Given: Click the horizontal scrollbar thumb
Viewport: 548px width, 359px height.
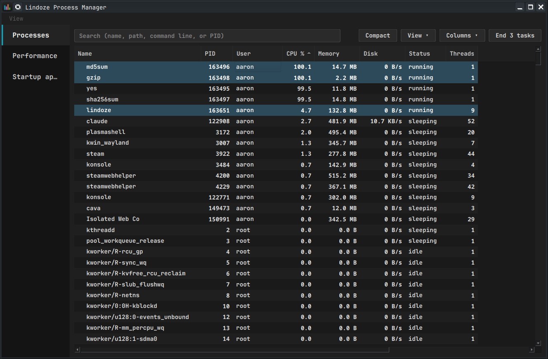Looking at the screenshot, I should (235, 350).
